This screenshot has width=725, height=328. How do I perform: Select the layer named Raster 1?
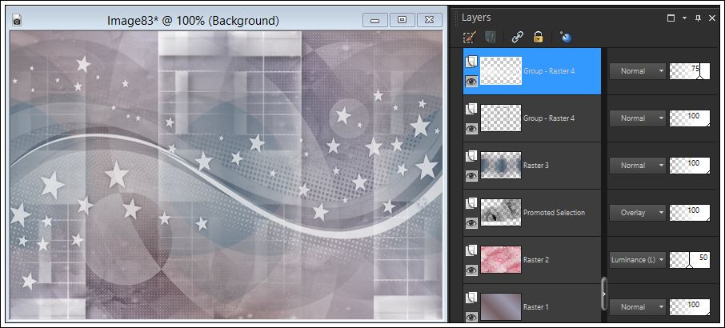pyautogui.click(x=536, y=306)
